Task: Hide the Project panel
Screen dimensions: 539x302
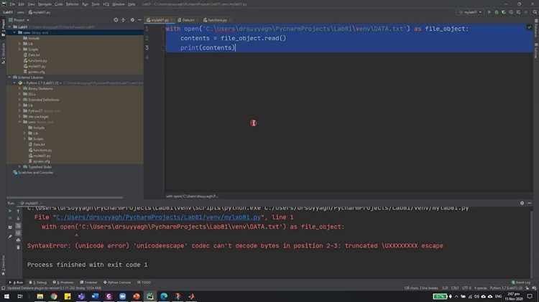Action: (139, 20)
